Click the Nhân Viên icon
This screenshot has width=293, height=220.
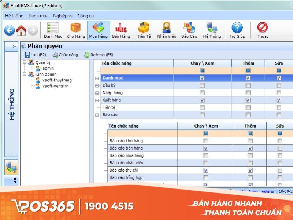click(167, 30)
